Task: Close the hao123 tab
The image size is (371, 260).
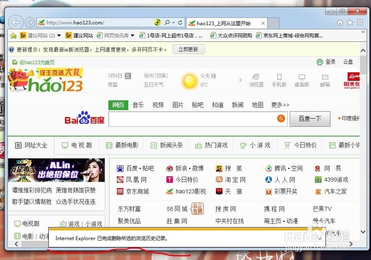Action: 263,23
